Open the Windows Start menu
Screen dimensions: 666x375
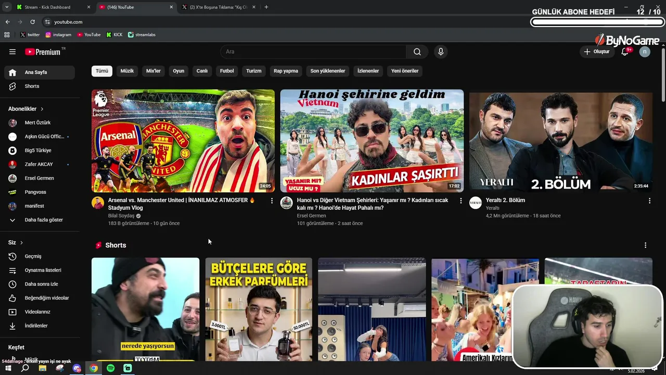click(x=8, y=368)
